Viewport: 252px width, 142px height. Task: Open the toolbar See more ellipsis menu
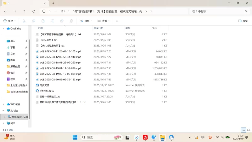coord(117,21)
